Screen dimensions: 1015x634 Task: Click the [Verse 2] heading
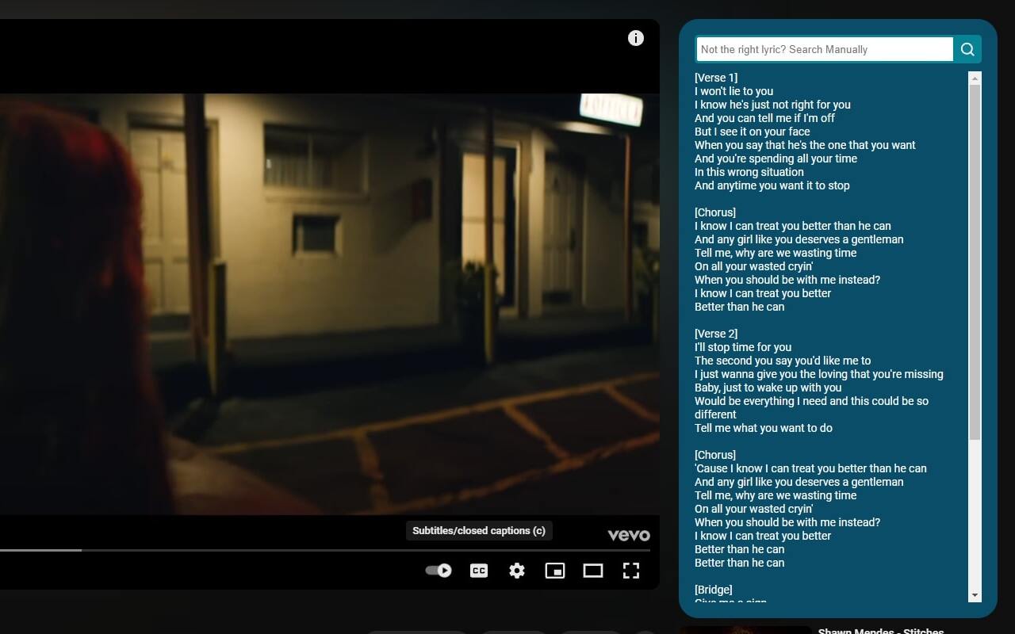coord(716,334)
